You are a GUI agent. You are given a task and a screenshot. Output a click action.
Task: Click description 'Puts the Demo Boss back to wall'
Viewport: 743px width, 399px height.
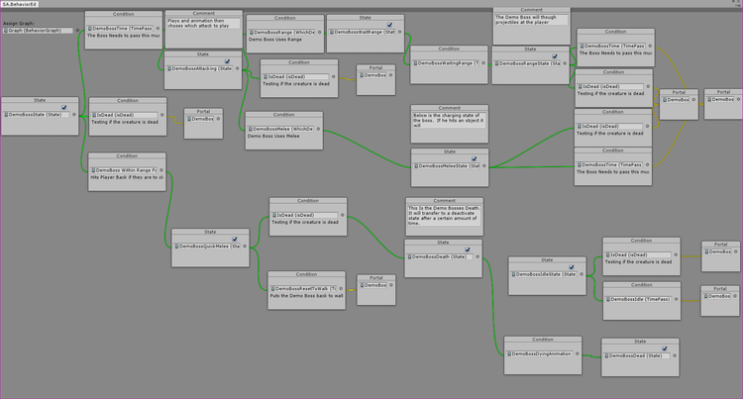[x=306, y=296]
